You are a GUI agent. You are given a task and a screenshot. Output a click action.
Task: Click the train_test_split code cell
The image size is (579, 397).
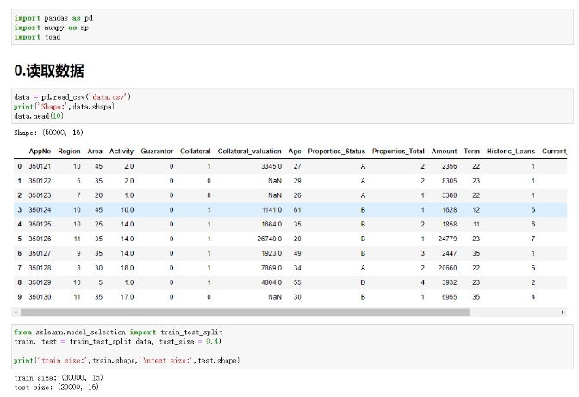tap(292, 346)
